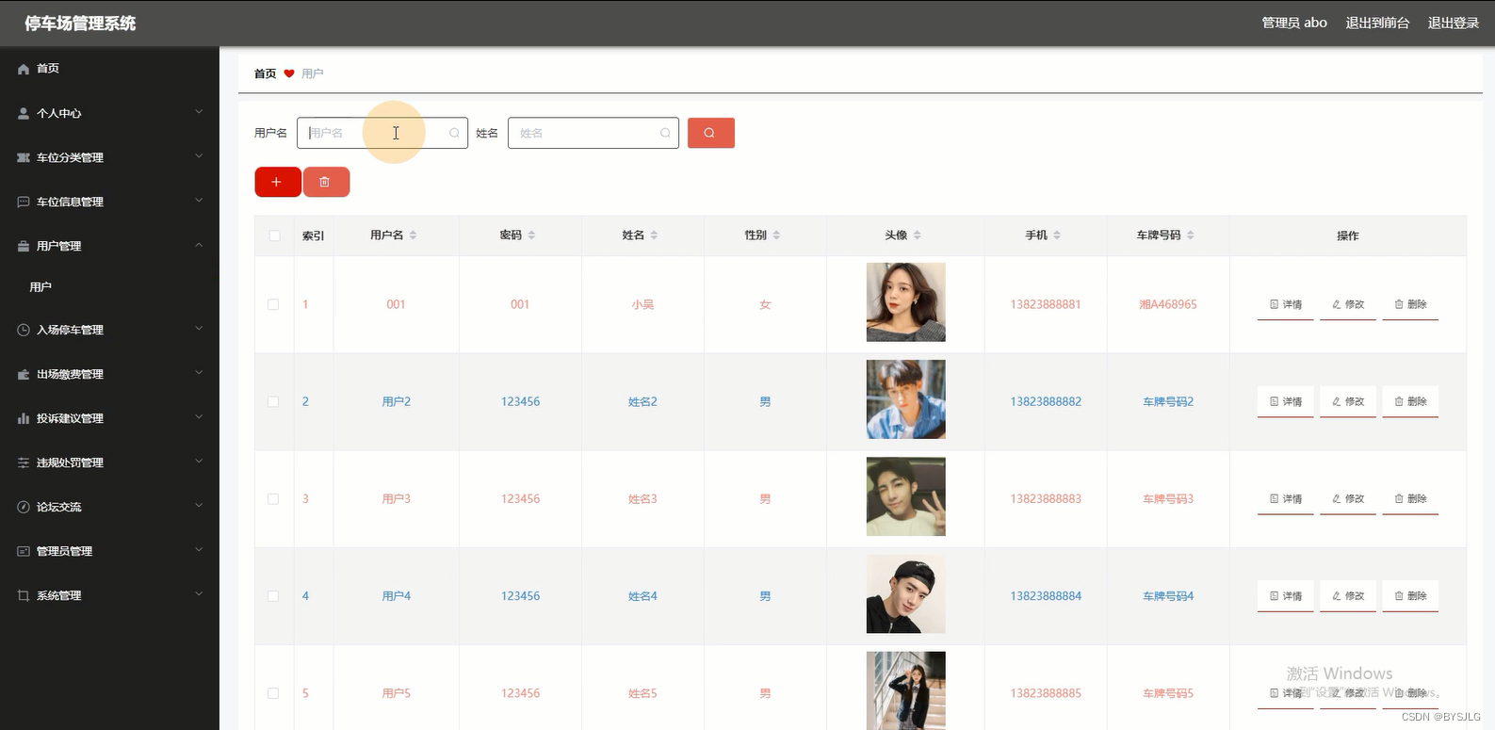Expand the 车位信息管理 chevron
1495x730 pixels.
click(x=199, y=201)
